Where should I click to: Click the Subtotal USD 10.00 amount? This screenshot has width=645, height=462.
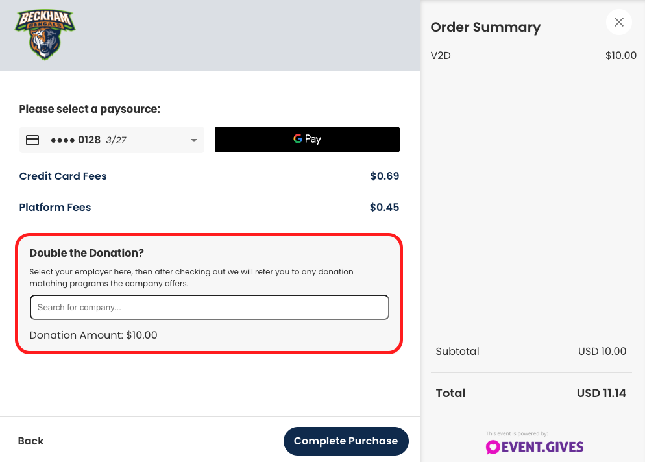click(x=602, y=351)
